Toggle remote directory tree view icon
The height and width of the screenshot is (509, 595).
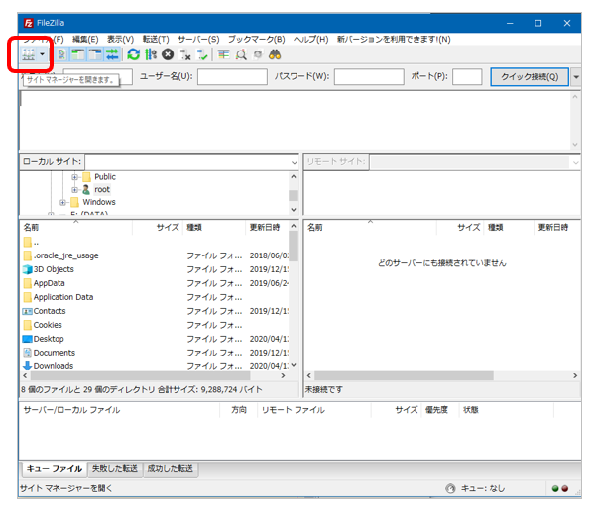coord(95,54)
